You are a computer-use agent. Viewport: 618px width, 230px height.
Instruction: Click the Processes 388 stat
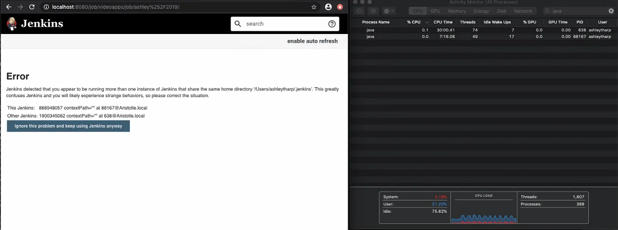pyautogui.click(x=552, y=204)
